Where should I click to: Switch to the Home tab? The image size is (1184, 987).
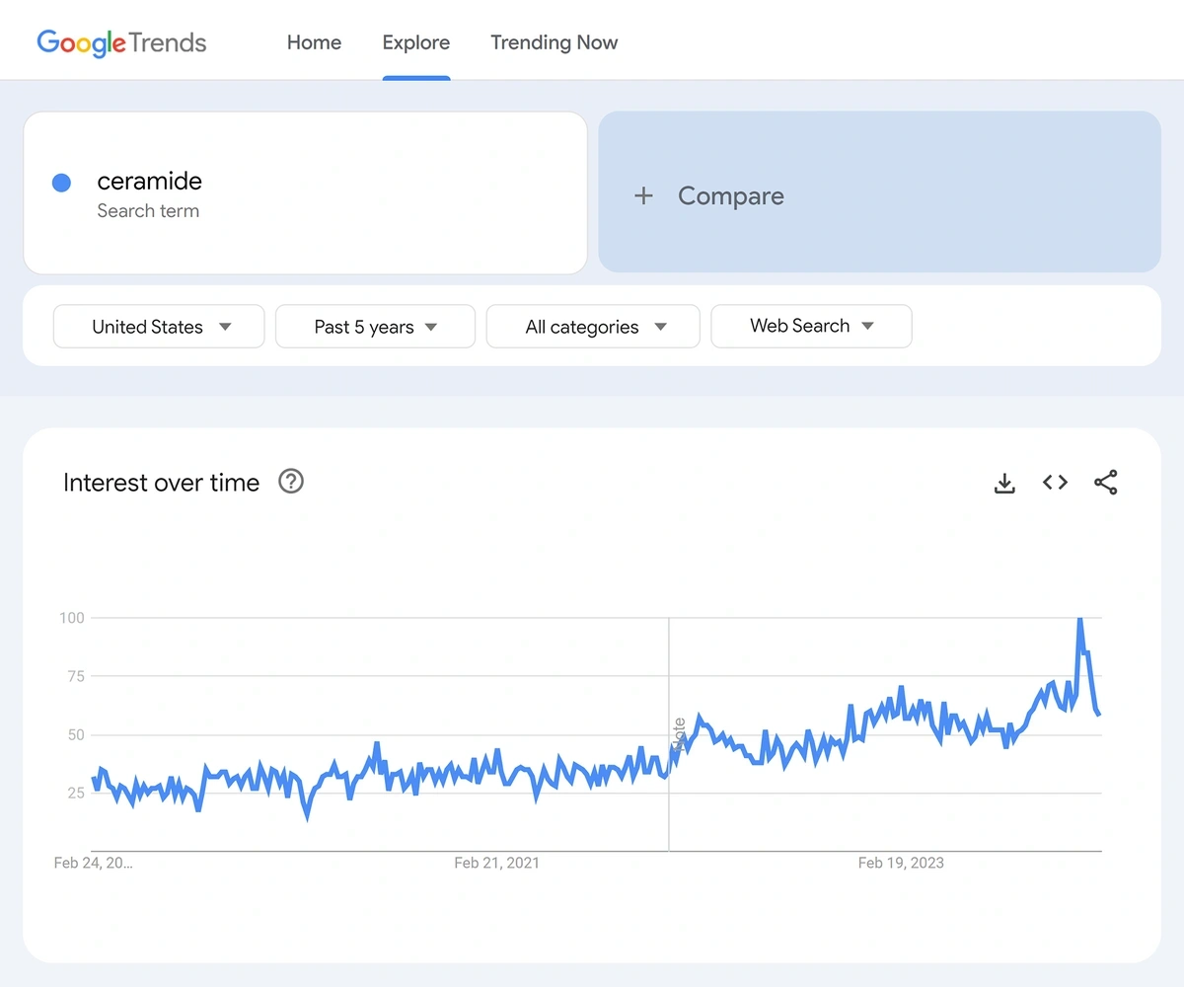tap(314, 42)
